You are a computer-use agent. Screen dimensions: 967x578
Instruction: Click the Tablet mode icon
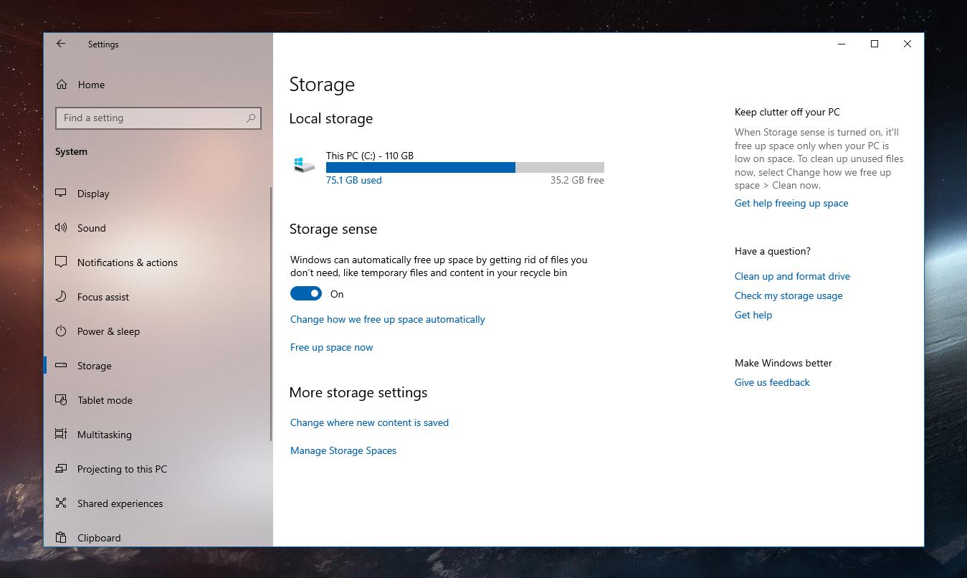(x=61, y=400)
